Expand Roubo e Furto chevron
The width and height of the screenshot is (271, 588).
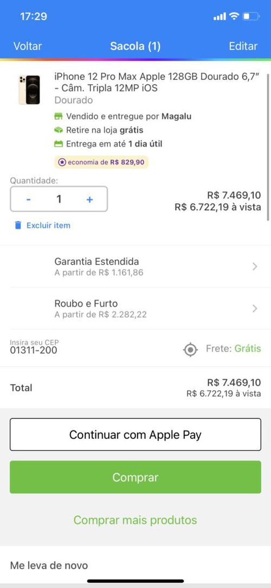tap(255, 309)
